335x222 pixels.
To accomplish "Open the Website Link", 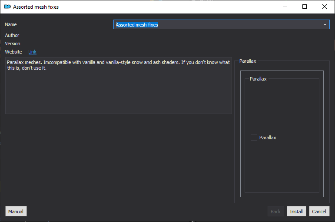I will 32,52.
